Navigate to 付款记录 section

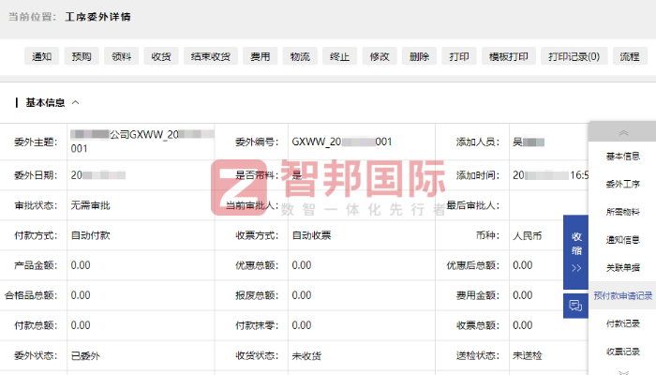[623, 323]
